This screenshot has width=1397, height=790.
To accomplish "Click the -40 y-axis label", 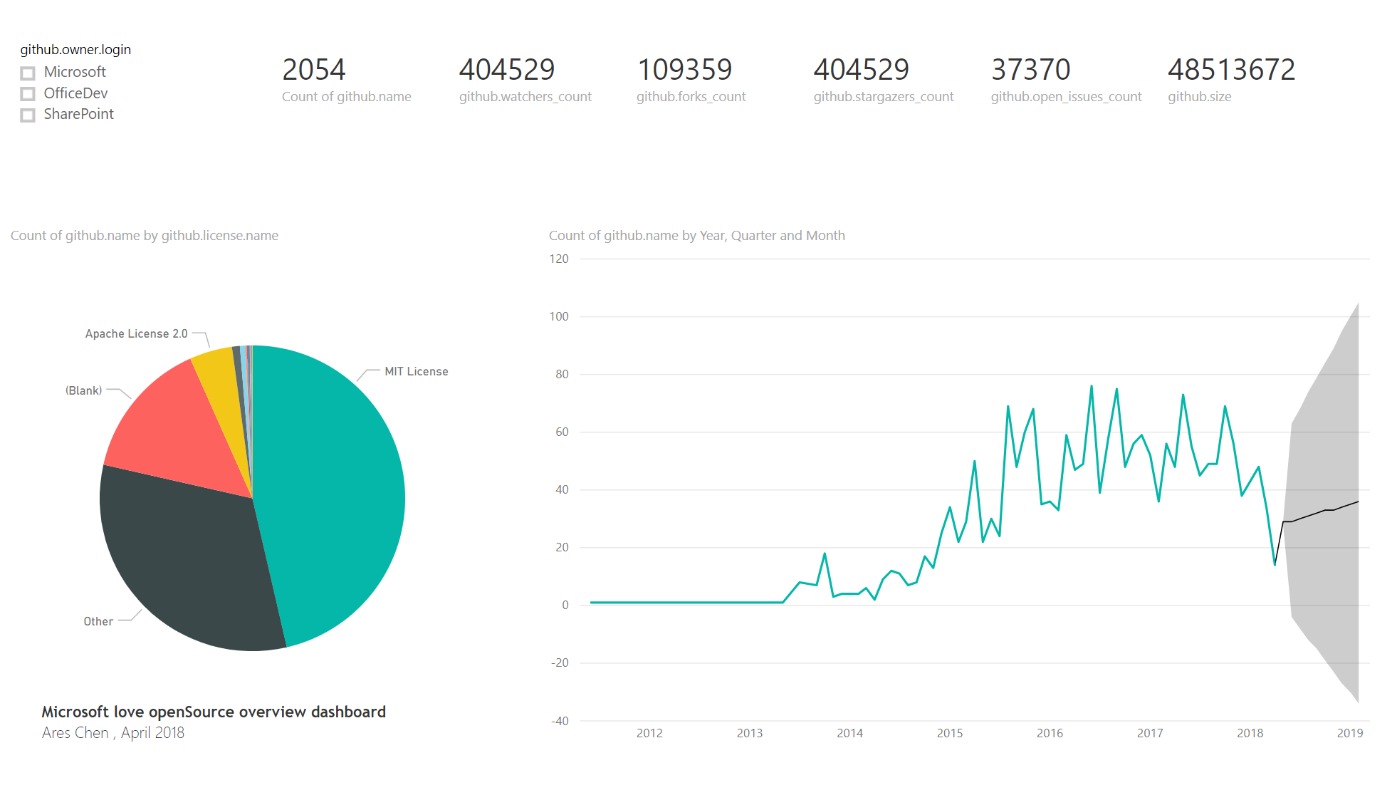I will (x=560, y=721).
